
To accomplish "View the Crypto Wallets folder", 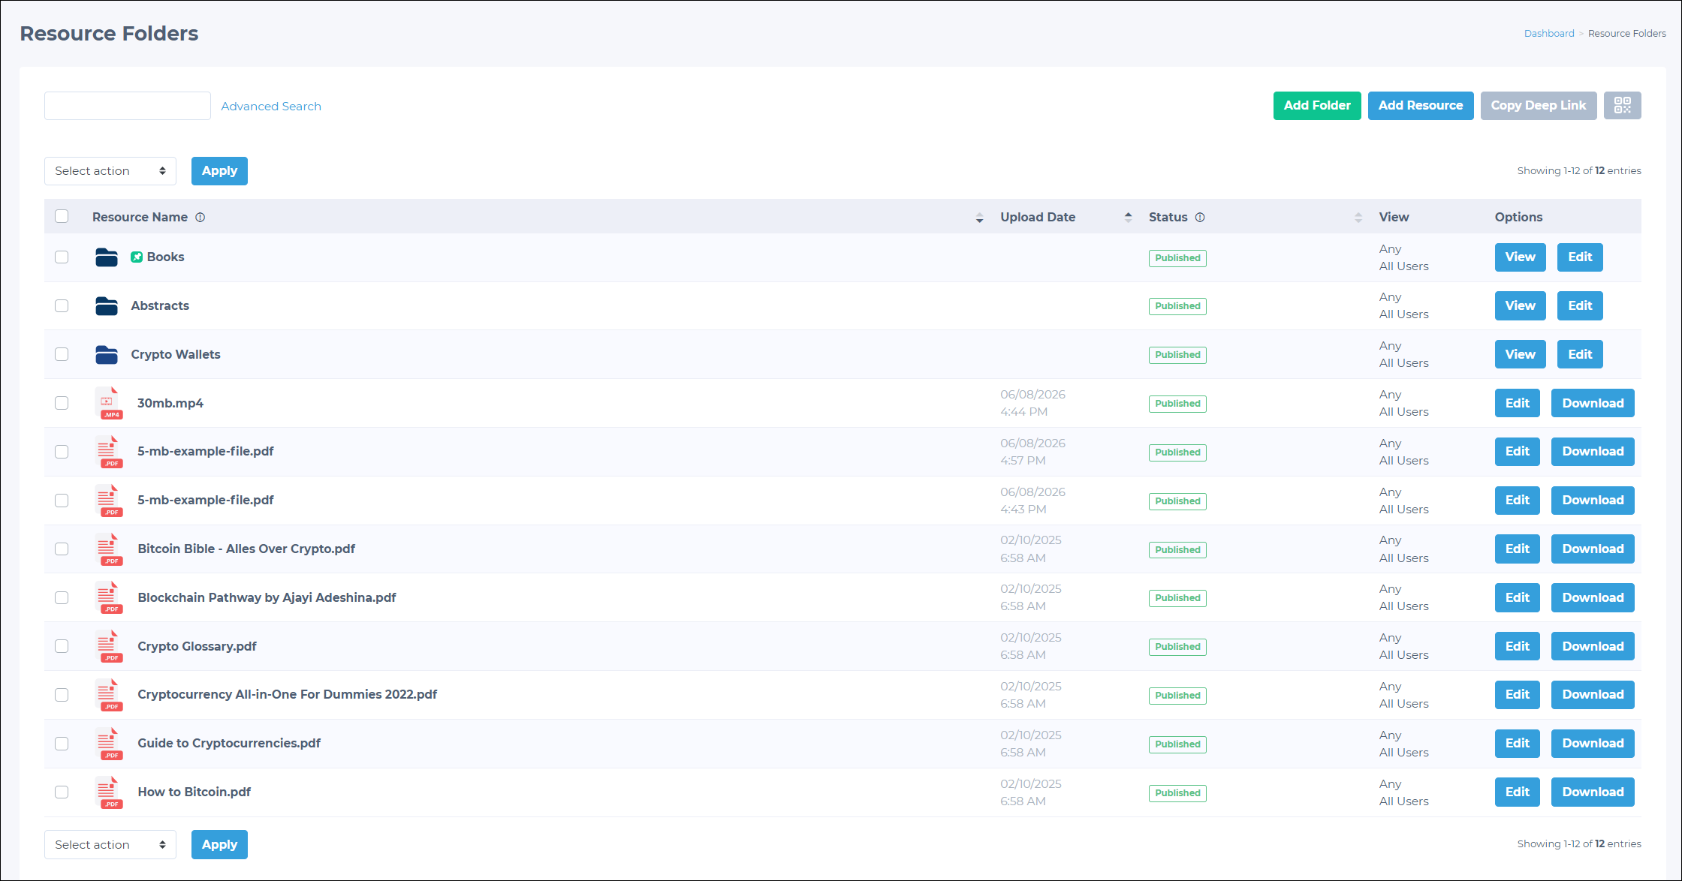I will (1521, 354).
